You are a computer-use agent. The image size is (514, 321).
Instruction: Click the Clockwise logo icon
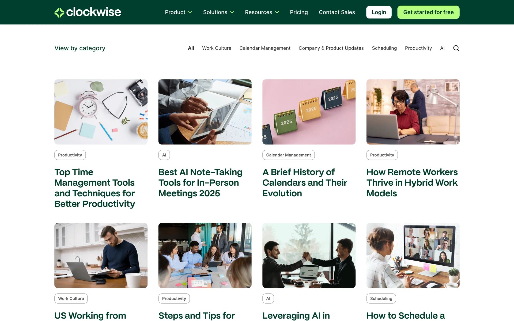(x=59, y=12)
